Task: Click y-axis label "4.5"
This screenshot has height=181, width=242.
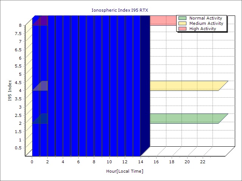Action: pos(19,83)
